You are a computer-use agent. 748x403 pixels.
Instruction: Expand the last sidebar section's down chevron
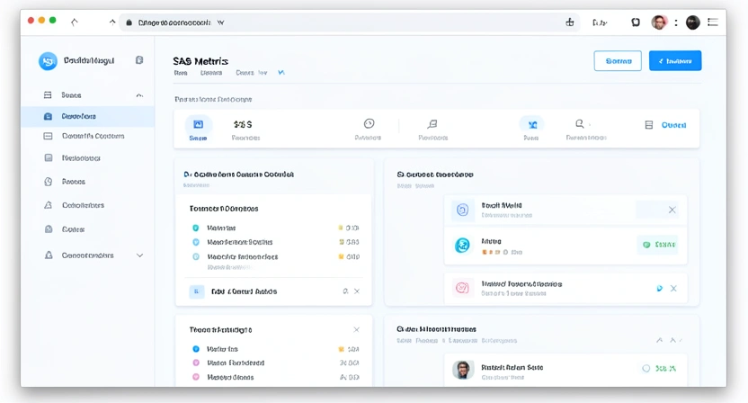(139, 255)
